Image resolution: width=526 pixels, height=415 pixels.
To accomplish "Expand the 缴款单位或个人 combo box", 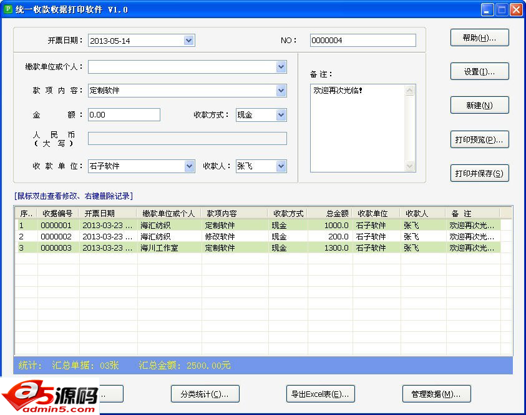I will pos(281,67).
